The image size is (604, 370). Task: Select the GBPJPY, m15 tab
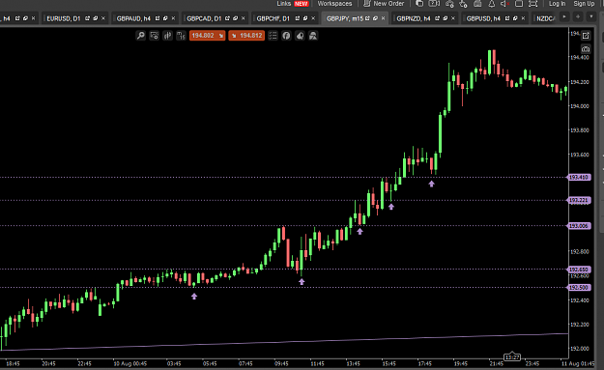pyautogui.click(x=345, y=18)
